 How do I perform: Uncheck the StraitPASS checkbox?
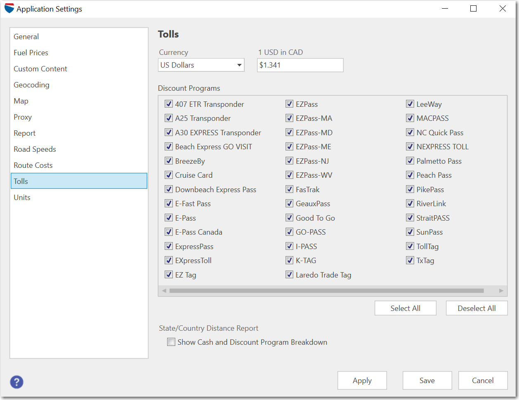[410, 218]
